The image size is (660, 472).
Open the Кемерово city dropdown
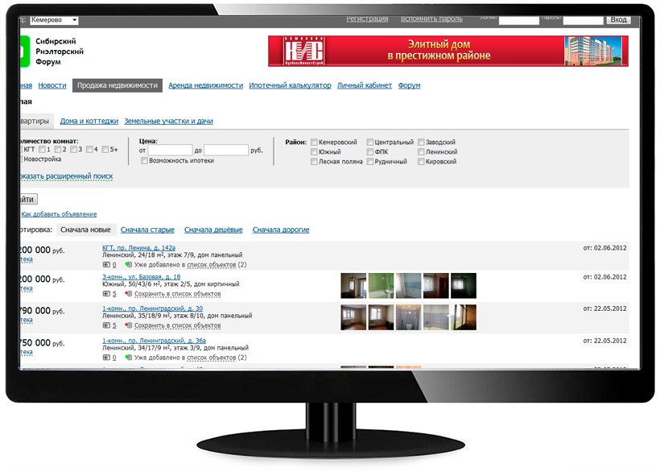click(54, 20)
